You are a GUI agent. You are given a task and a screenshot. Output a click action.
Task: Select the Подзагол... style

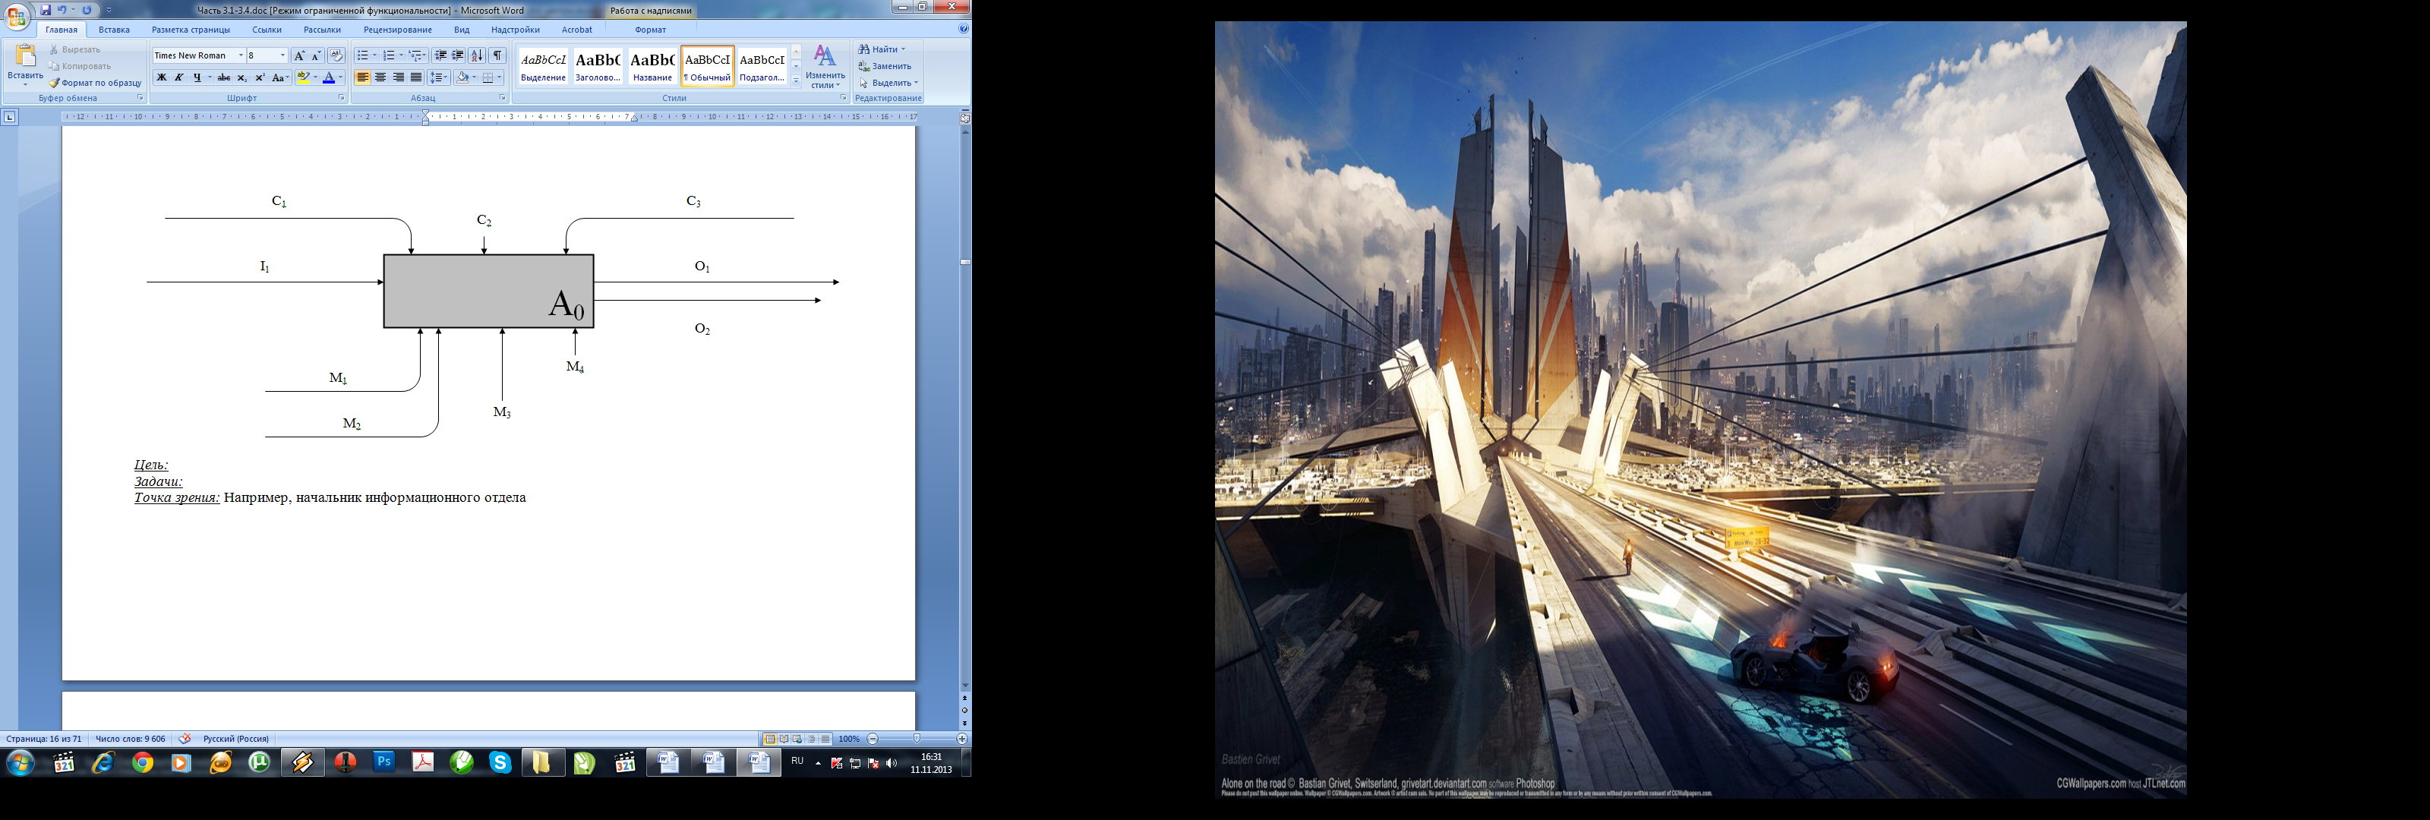[x=762, y=66]
